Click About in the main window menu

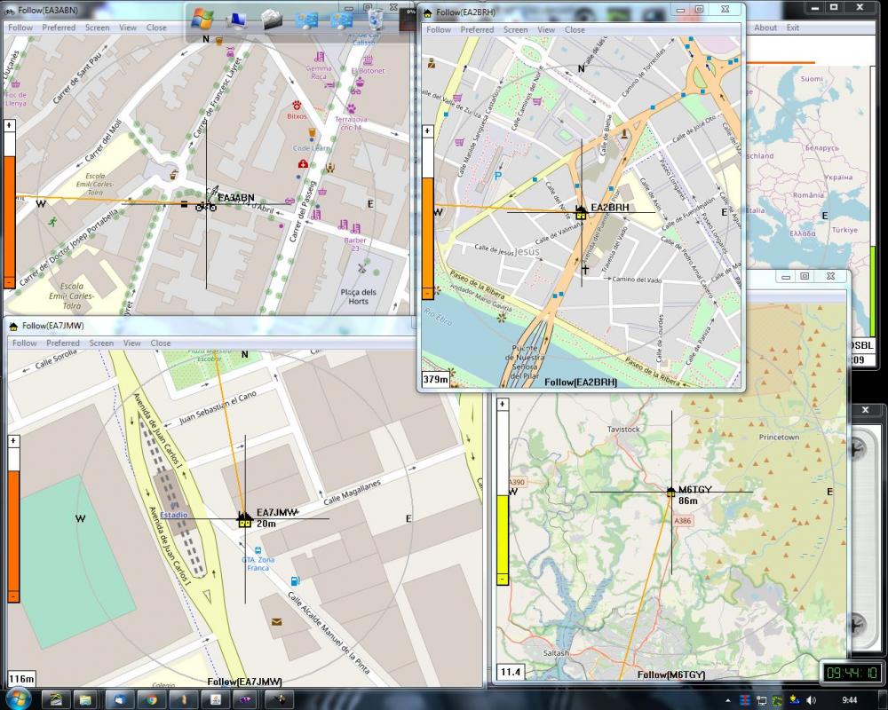(x=765, y=28)
